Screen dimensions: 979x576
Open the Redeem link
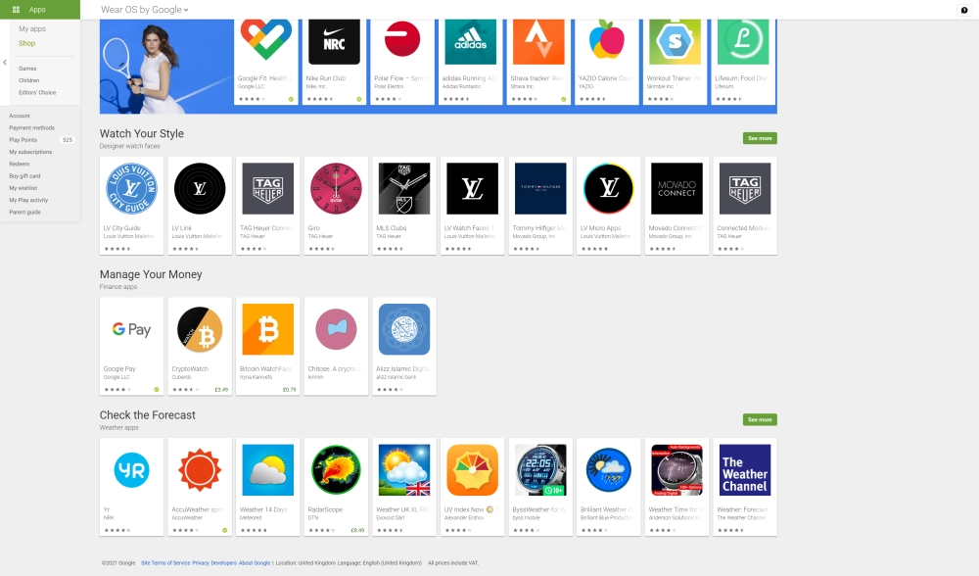pyautogui.click(x=20, y=164)
